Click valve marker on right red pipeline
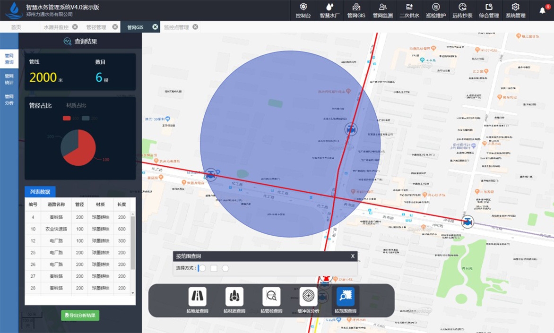This screenshot has height=333, width=554. tap(468, 222)
